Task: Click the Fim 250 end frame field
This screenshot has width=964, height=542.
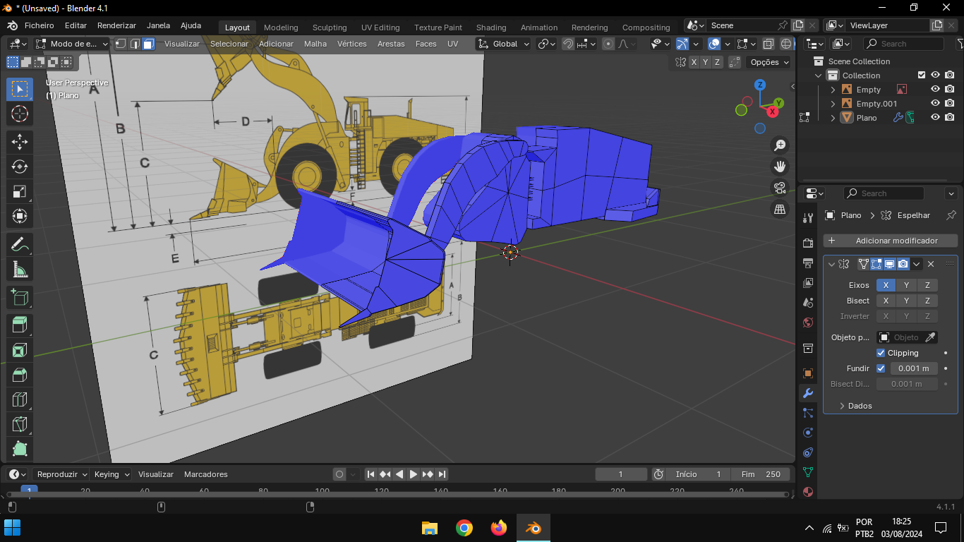Action: tap(760, 474)
